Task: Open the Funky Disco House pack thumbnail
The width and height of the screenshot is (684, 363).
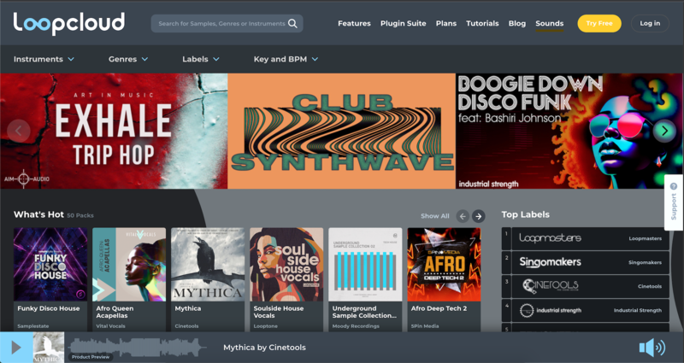Action: point(50,264)
